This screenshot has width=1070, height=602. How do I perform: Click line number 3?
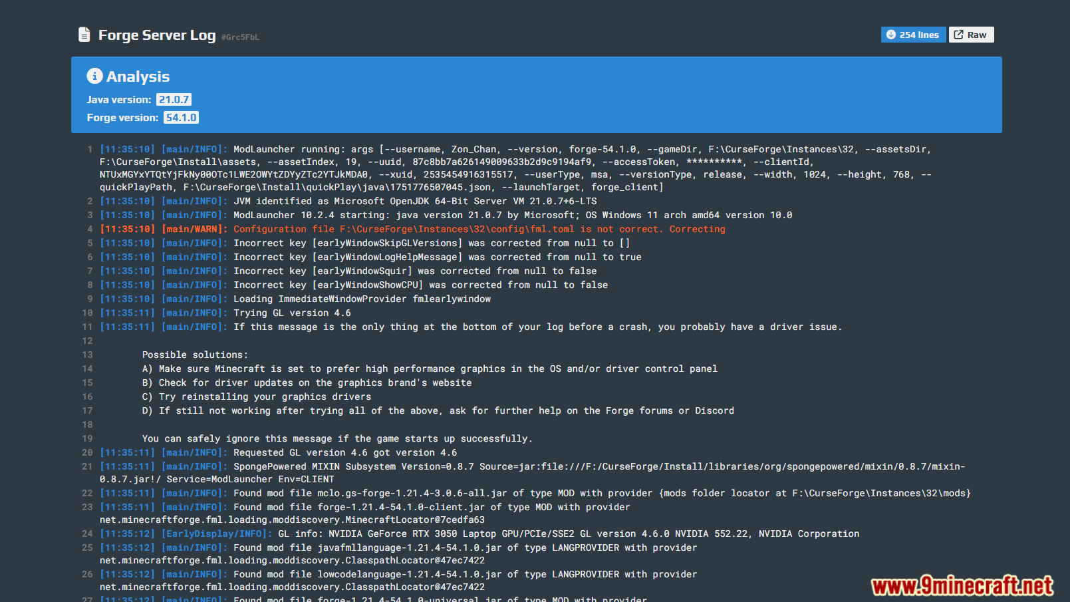click(x=90, y=216)
